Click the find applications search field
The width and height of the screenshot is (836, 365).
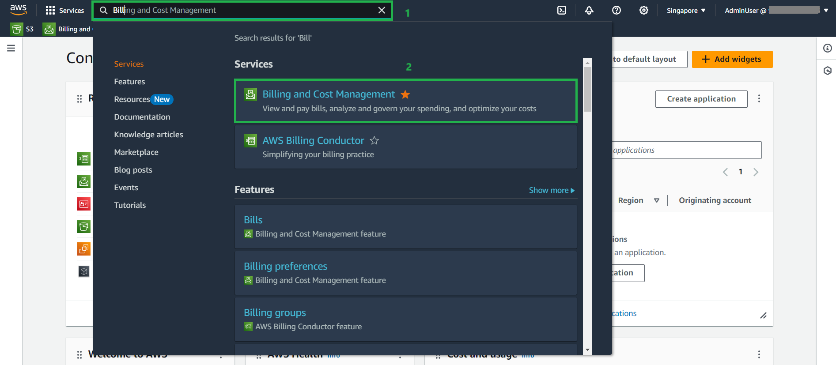click(686, 150)
